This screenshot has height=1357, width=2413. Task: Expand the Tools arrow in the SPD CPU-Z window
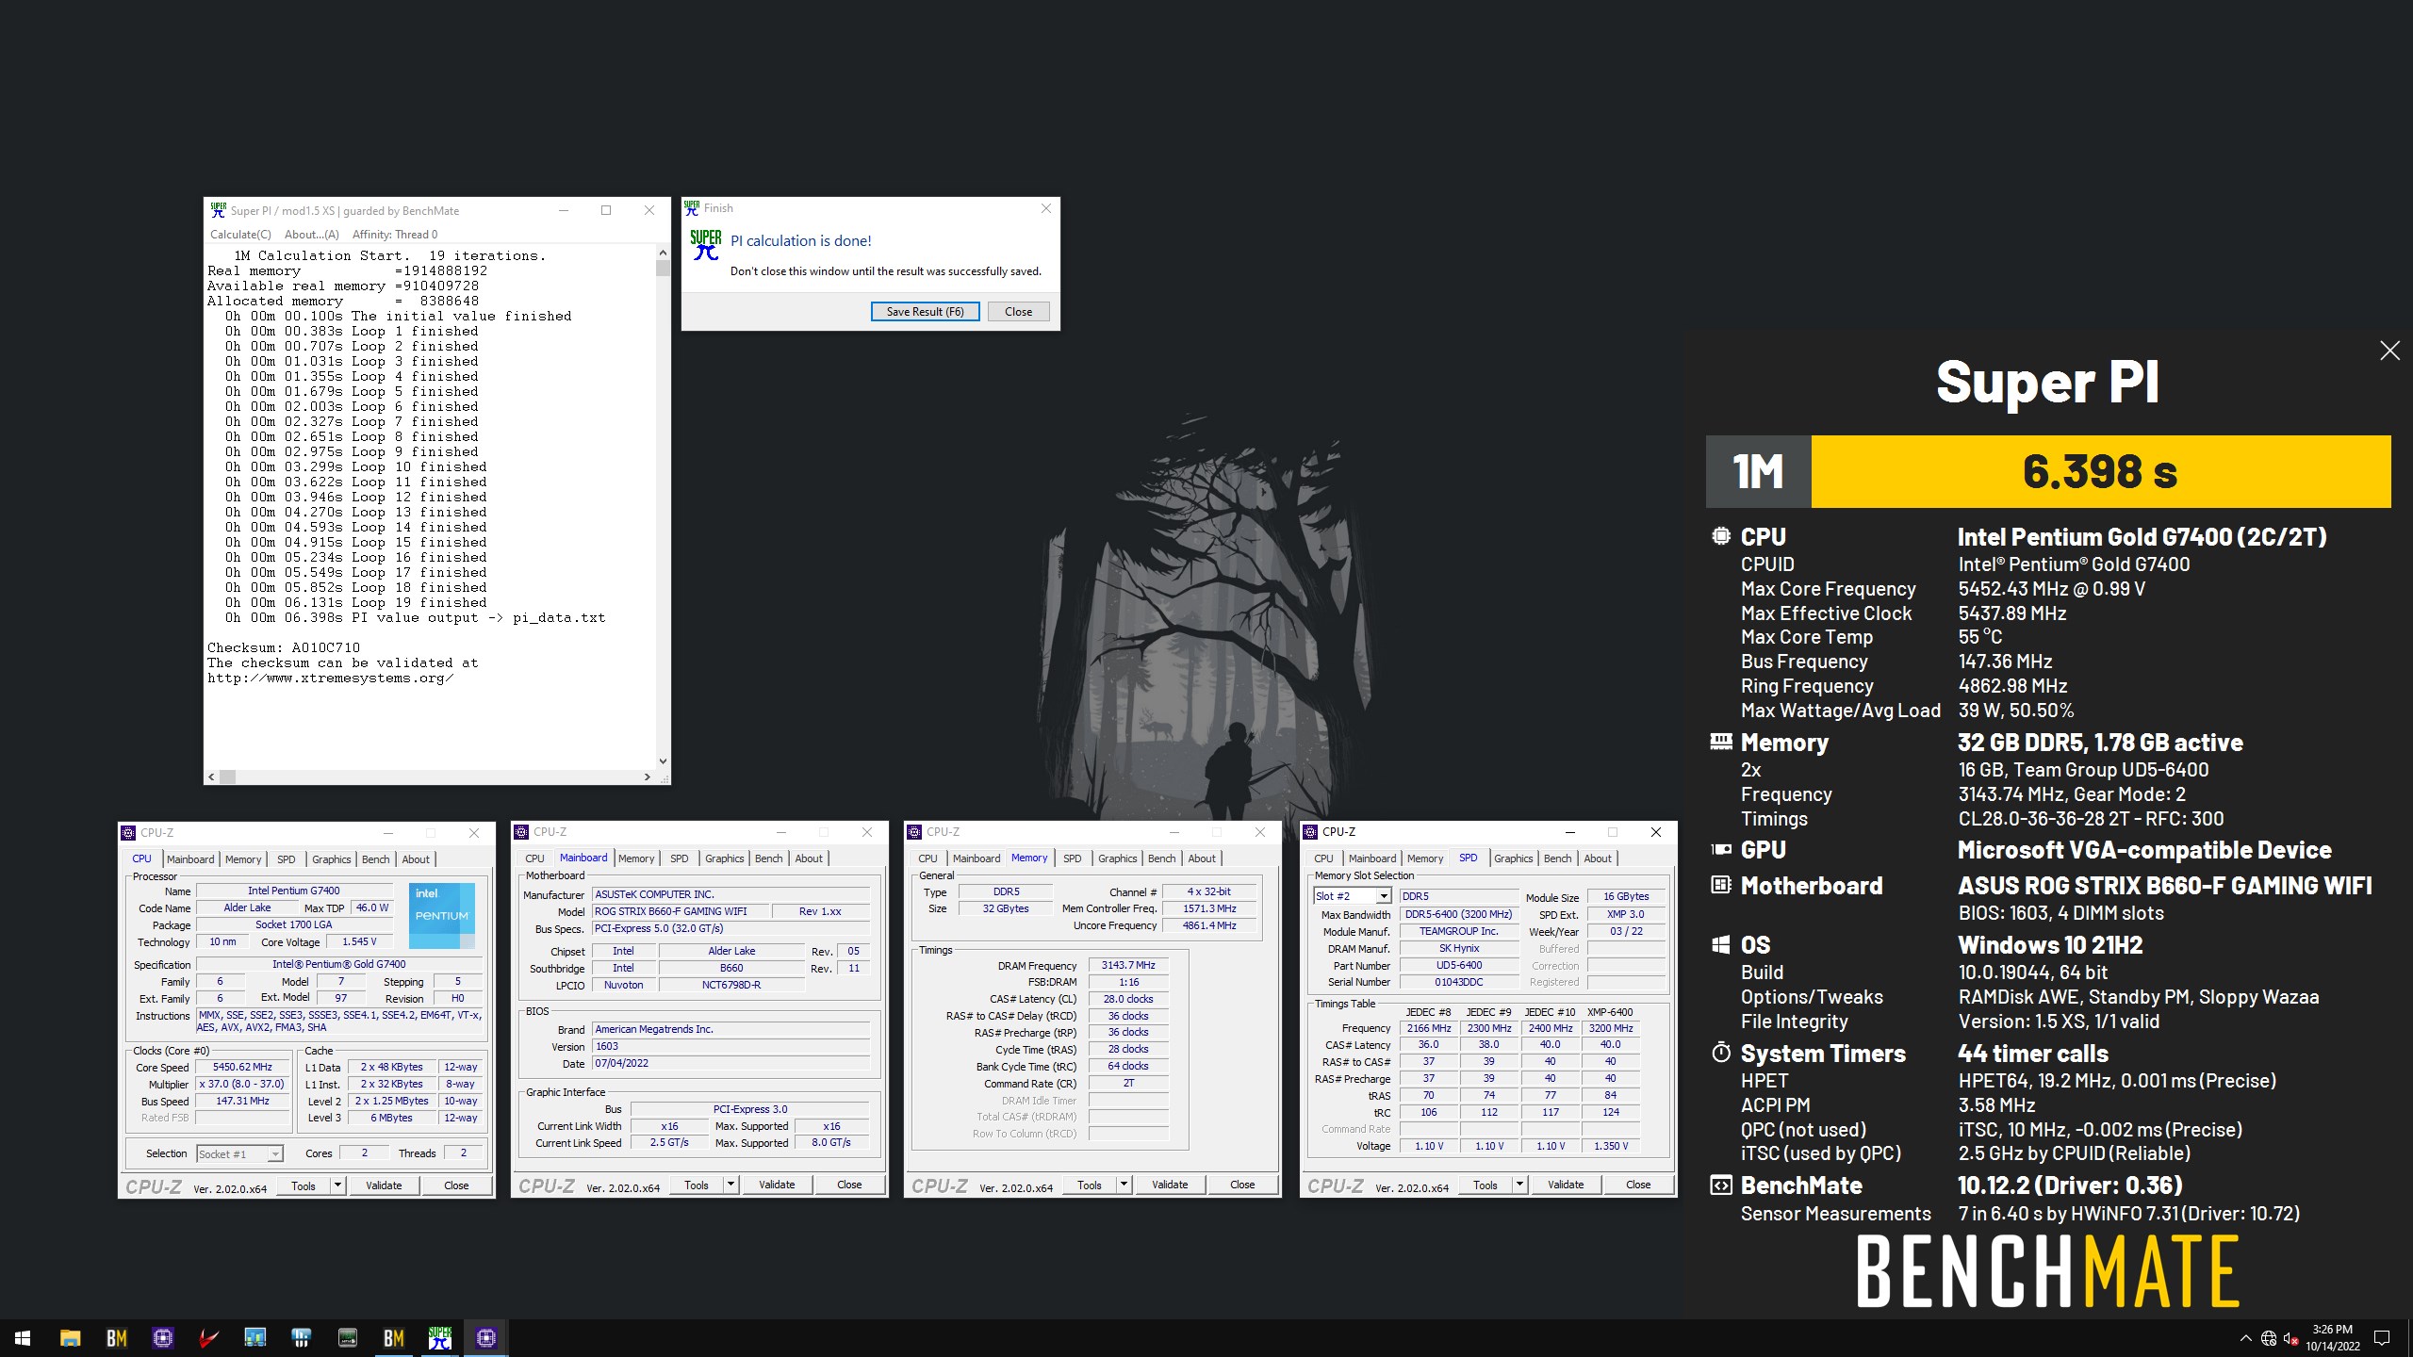(x=1519, y=1185)
